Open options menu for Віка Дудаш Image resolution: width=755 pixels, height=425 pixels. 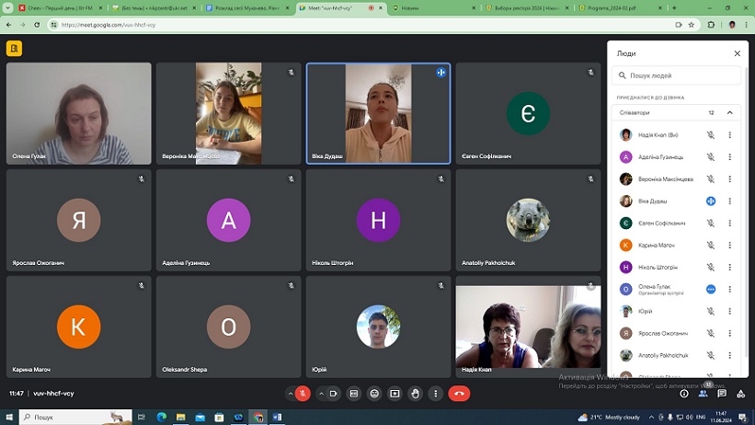click(x=729, y=201)
